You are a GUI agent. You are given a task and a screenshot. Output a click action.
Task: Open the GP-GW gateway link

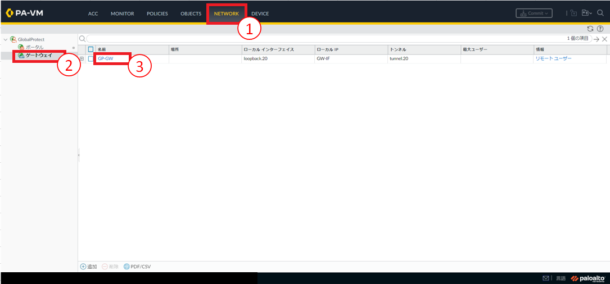(106, 59)
